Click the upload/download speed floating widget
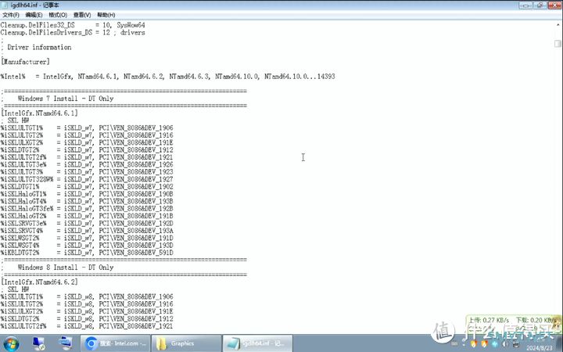This screenshot has width=563, height=352. point(514,324)
